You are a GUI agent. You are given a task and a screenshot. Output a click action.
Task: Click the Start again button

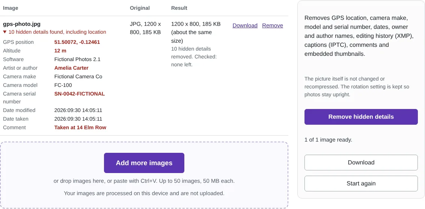coord(361,184)
